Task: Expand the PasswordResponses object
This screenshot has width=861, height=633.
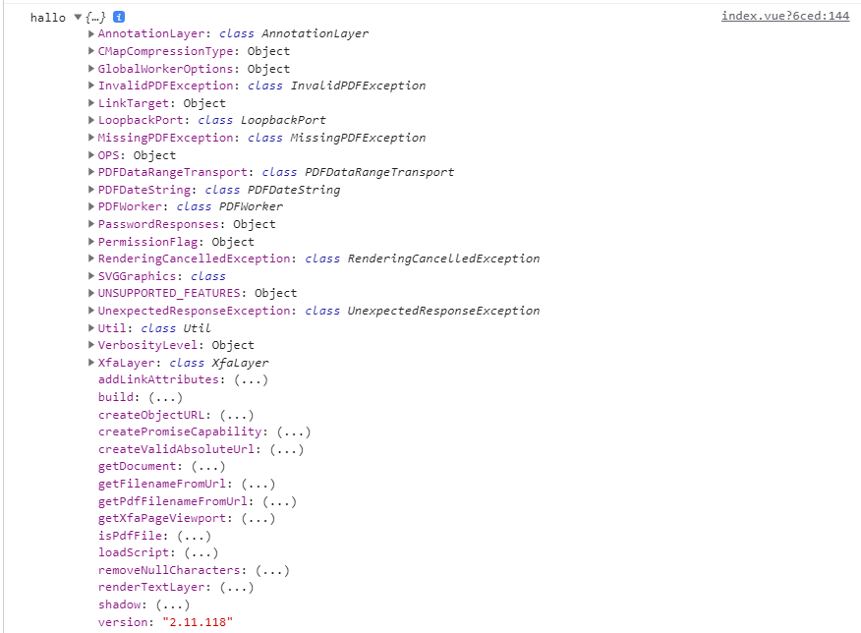Action: pos(90,224)
